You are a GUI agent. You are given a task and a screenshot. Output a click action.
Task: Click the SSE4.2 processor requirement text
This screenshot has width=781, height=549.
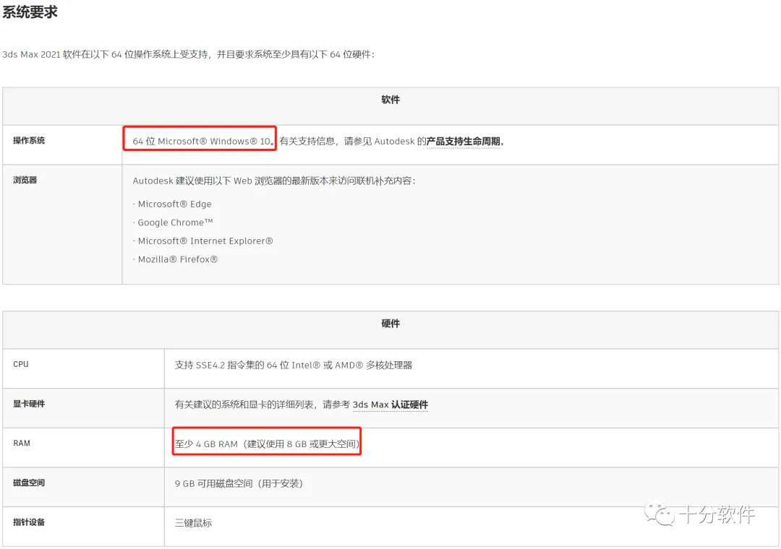(x=294, y=366)
